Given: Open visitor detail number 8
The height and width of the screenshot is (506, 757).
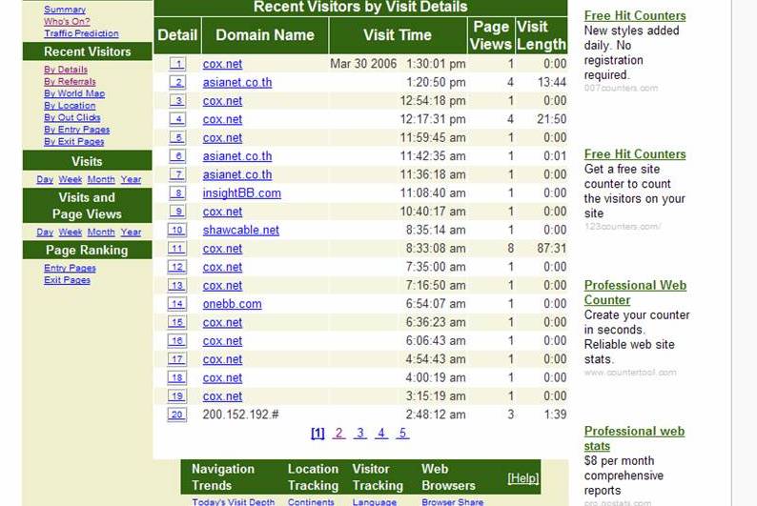Looking at the screenshot, I should [x=177, y=192].
